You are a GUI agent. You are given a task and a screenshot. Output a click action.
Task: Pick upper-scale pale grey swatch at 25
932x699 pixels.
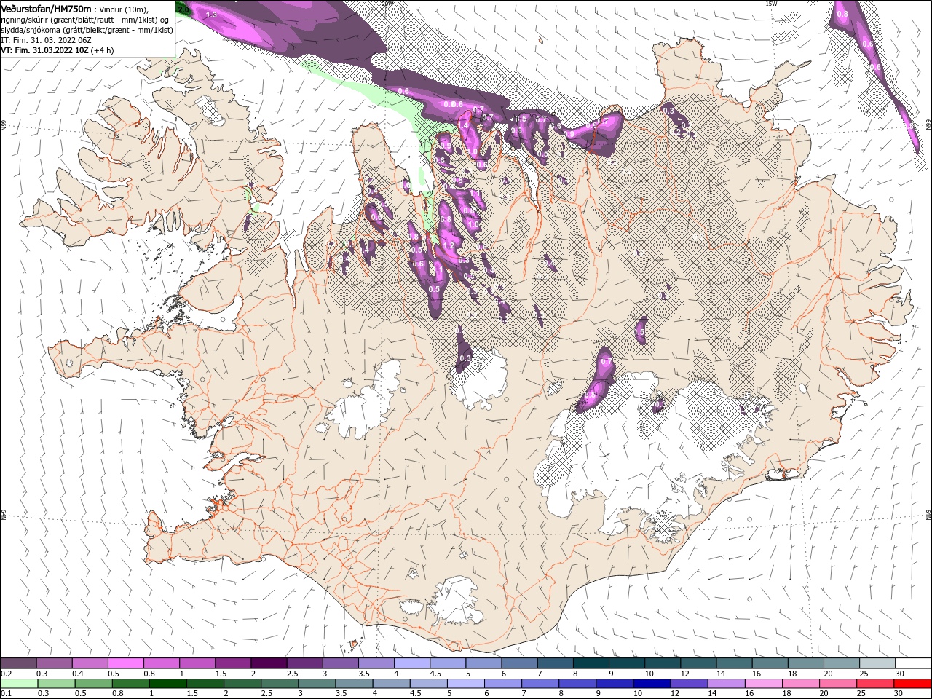click(877, 663)
